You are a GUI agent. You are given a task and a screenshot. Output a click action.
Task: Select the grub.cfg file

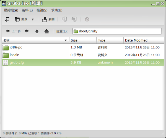coord(83,63)
